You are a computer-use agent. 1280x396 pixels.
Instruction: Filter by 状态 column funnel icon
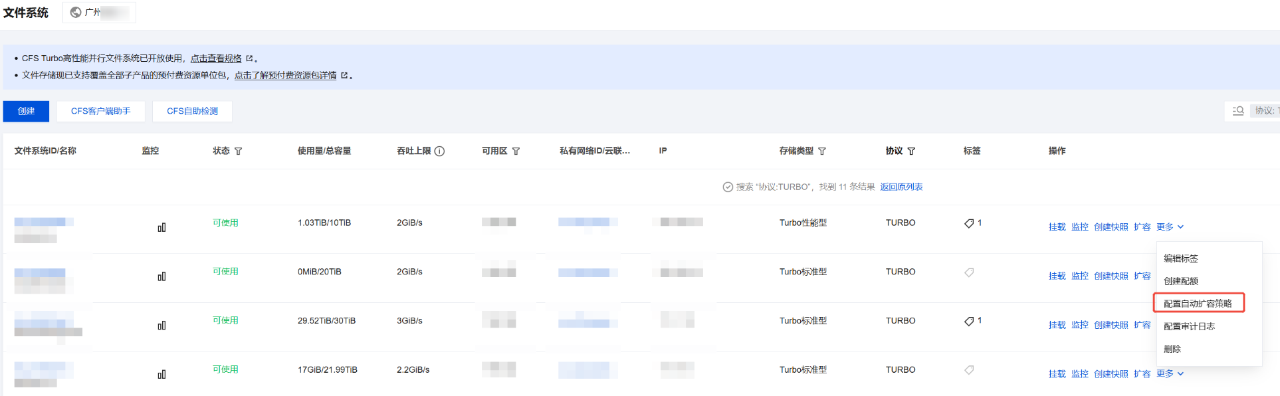239,151
